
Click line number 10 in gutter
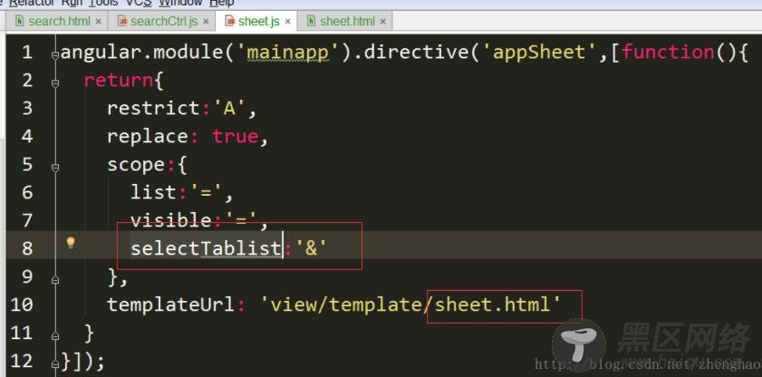tap(22, 304)
